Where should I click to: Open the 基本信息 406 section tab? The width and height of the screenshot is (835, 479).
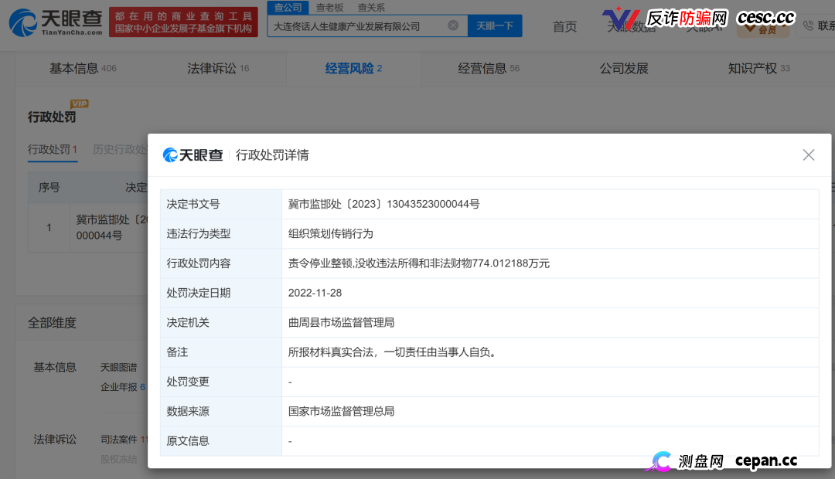coord(83,68)
